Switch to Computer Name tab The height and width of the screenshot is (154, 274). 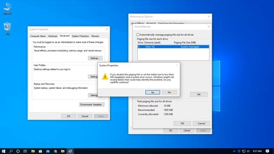pos(38,36)
